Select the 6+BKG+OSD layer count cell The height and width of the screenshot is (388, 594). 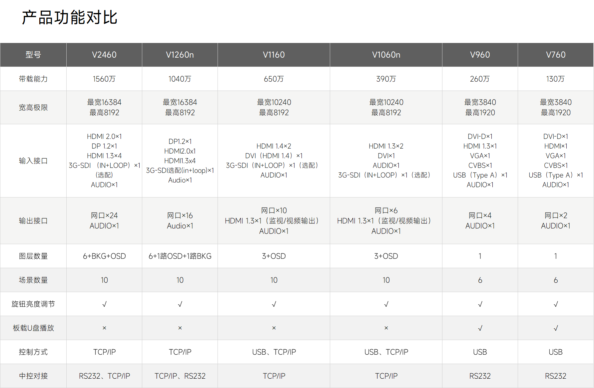point(104,256)
